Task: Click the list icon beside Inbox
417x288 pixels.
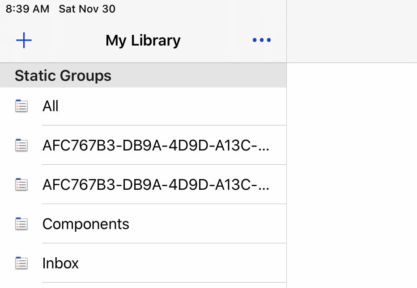Action: click(21, 263)
